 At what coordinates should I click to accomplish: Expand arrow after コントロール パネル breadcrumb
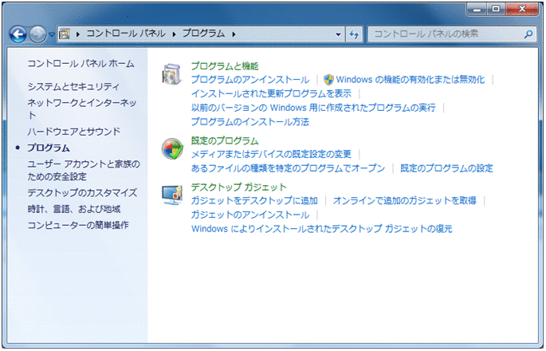click(x=174, y=34)
